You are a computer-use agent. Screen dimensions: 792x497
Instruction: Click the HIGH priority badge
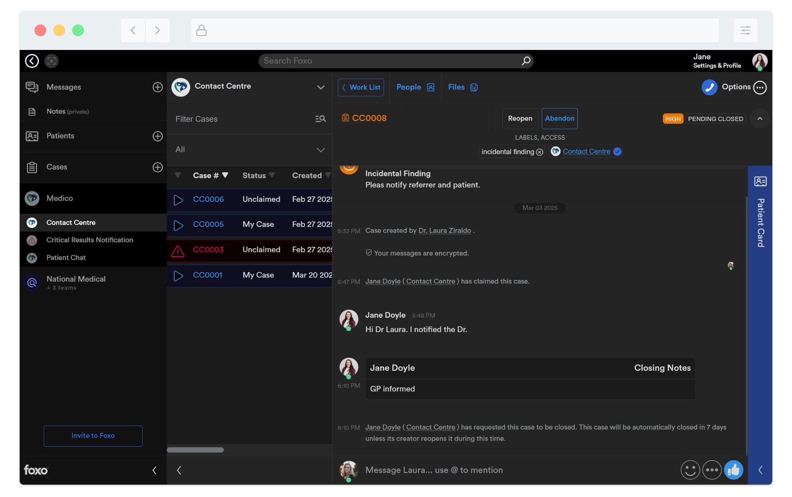click(x=673, y=119)
